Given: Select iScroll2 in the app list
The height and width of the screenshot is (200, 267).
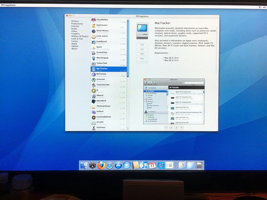Looking at the screenshot, I should (109, 123).
